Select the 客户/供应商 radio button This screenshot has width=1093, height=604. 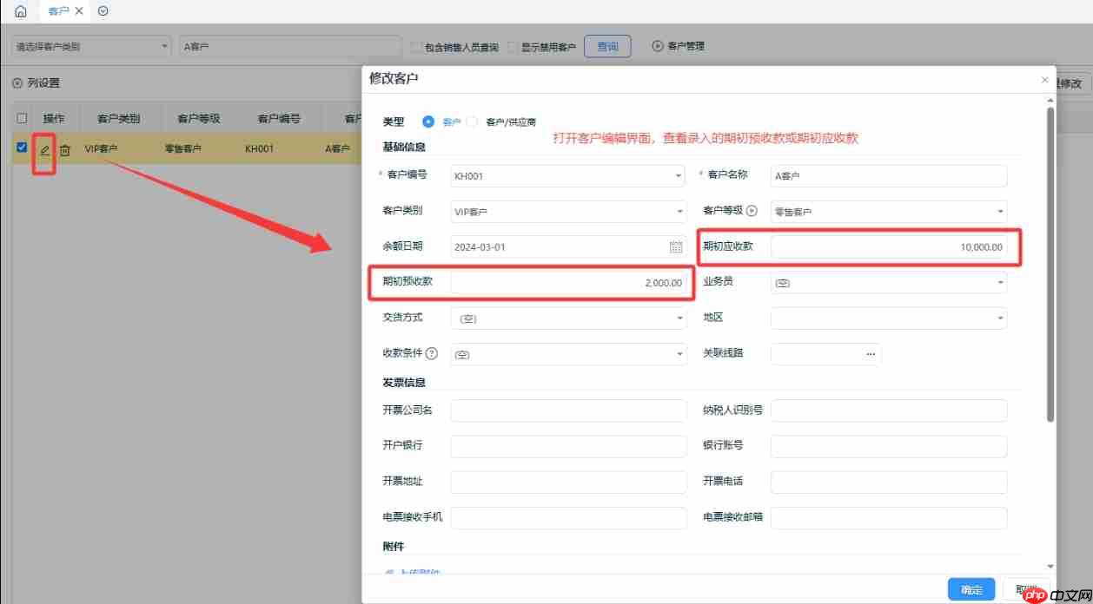474,121
